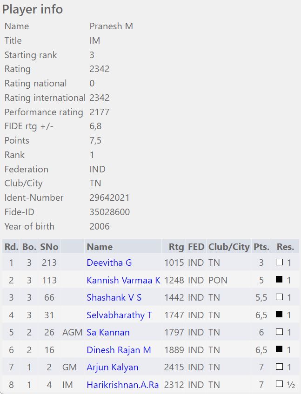View opponent Selvabharathy T's details
This screenshot has width=301, height=394.
tap(119, 315)
